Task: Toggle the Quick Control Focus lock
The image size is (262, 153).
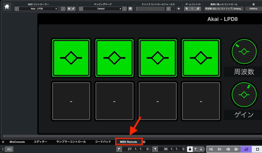Action: (x=169, y=9)
